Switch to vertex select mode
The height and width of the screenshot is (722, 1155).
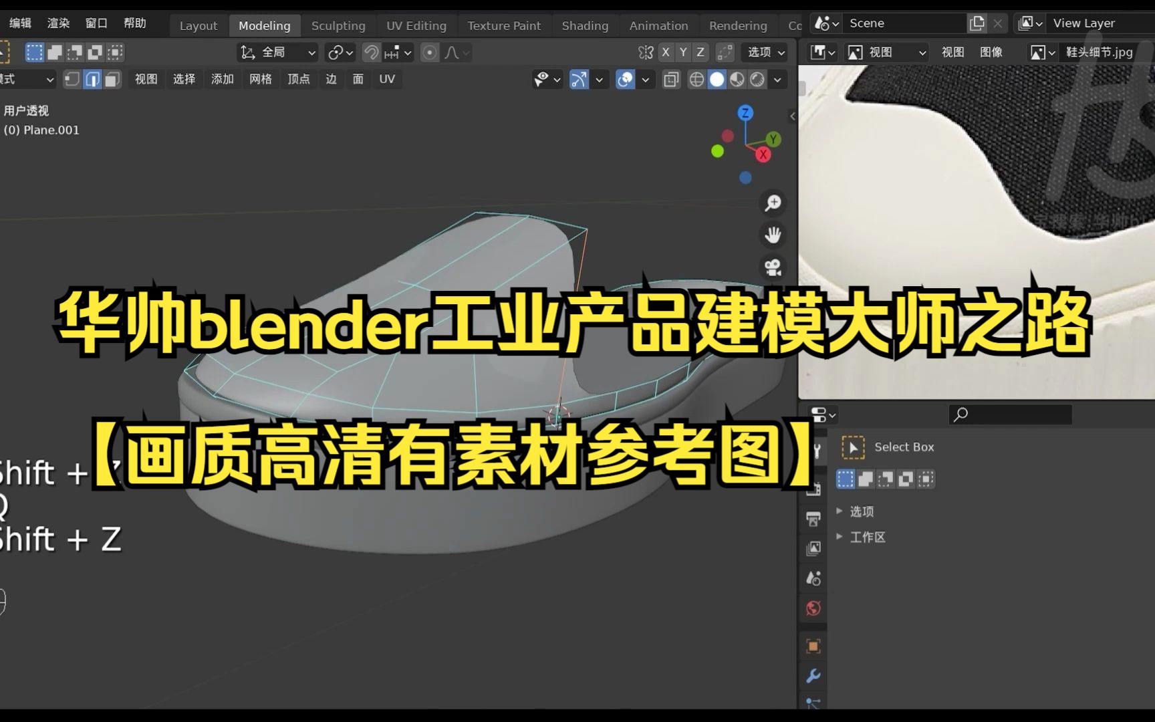(72, 80)
